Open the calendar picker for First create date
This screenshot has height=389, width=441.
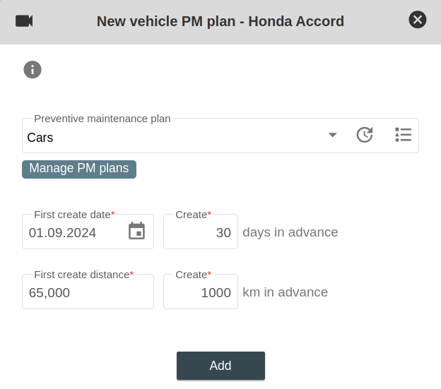coord(136,231)
